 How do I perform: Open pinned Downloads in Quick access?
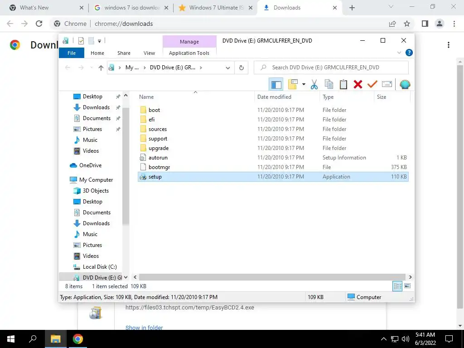[96, 107]
